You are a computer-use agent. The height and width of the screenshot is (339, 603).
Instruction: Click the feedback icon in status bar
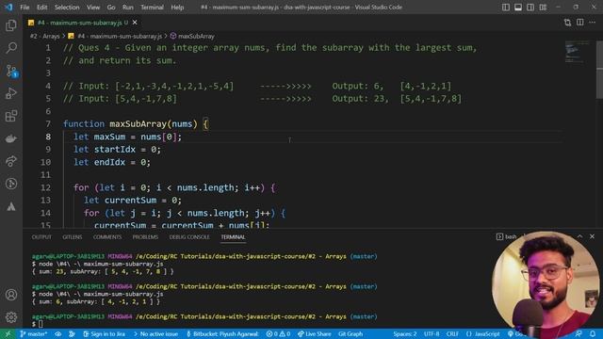[x=579, y=334]
